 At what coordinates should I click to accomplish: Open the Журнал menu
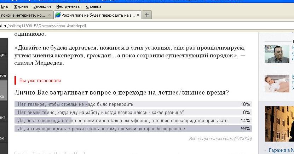(21, 6)
